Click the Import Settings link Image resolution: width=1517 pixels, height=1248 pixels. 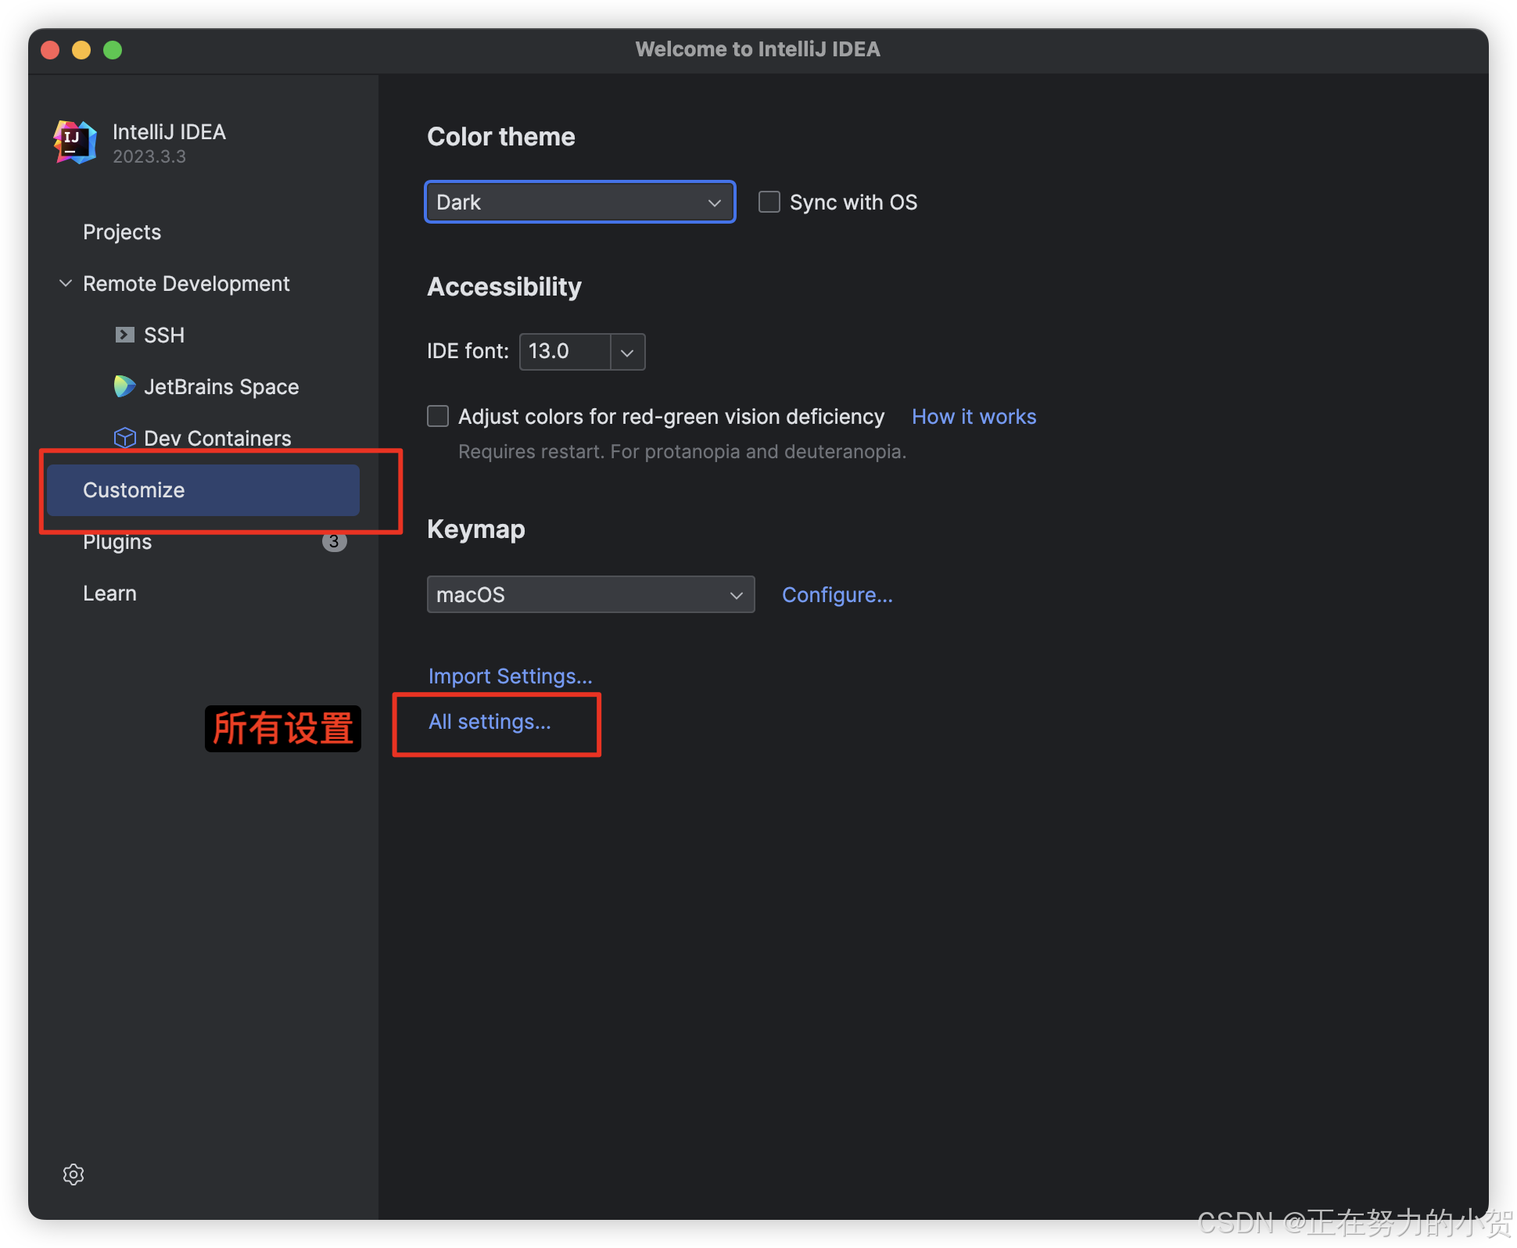510,676
